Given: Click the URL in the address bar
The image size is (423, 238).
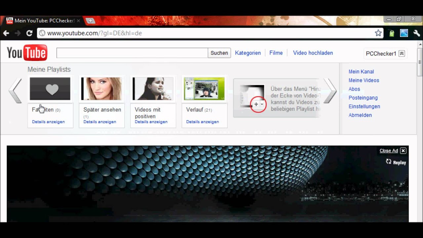Looking at the screenshot, I should tap(95, 33).
